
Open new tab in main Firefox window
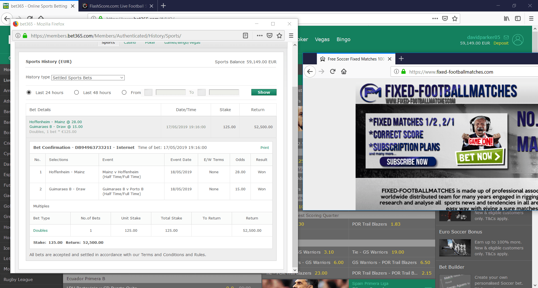[x=163, y=6]
